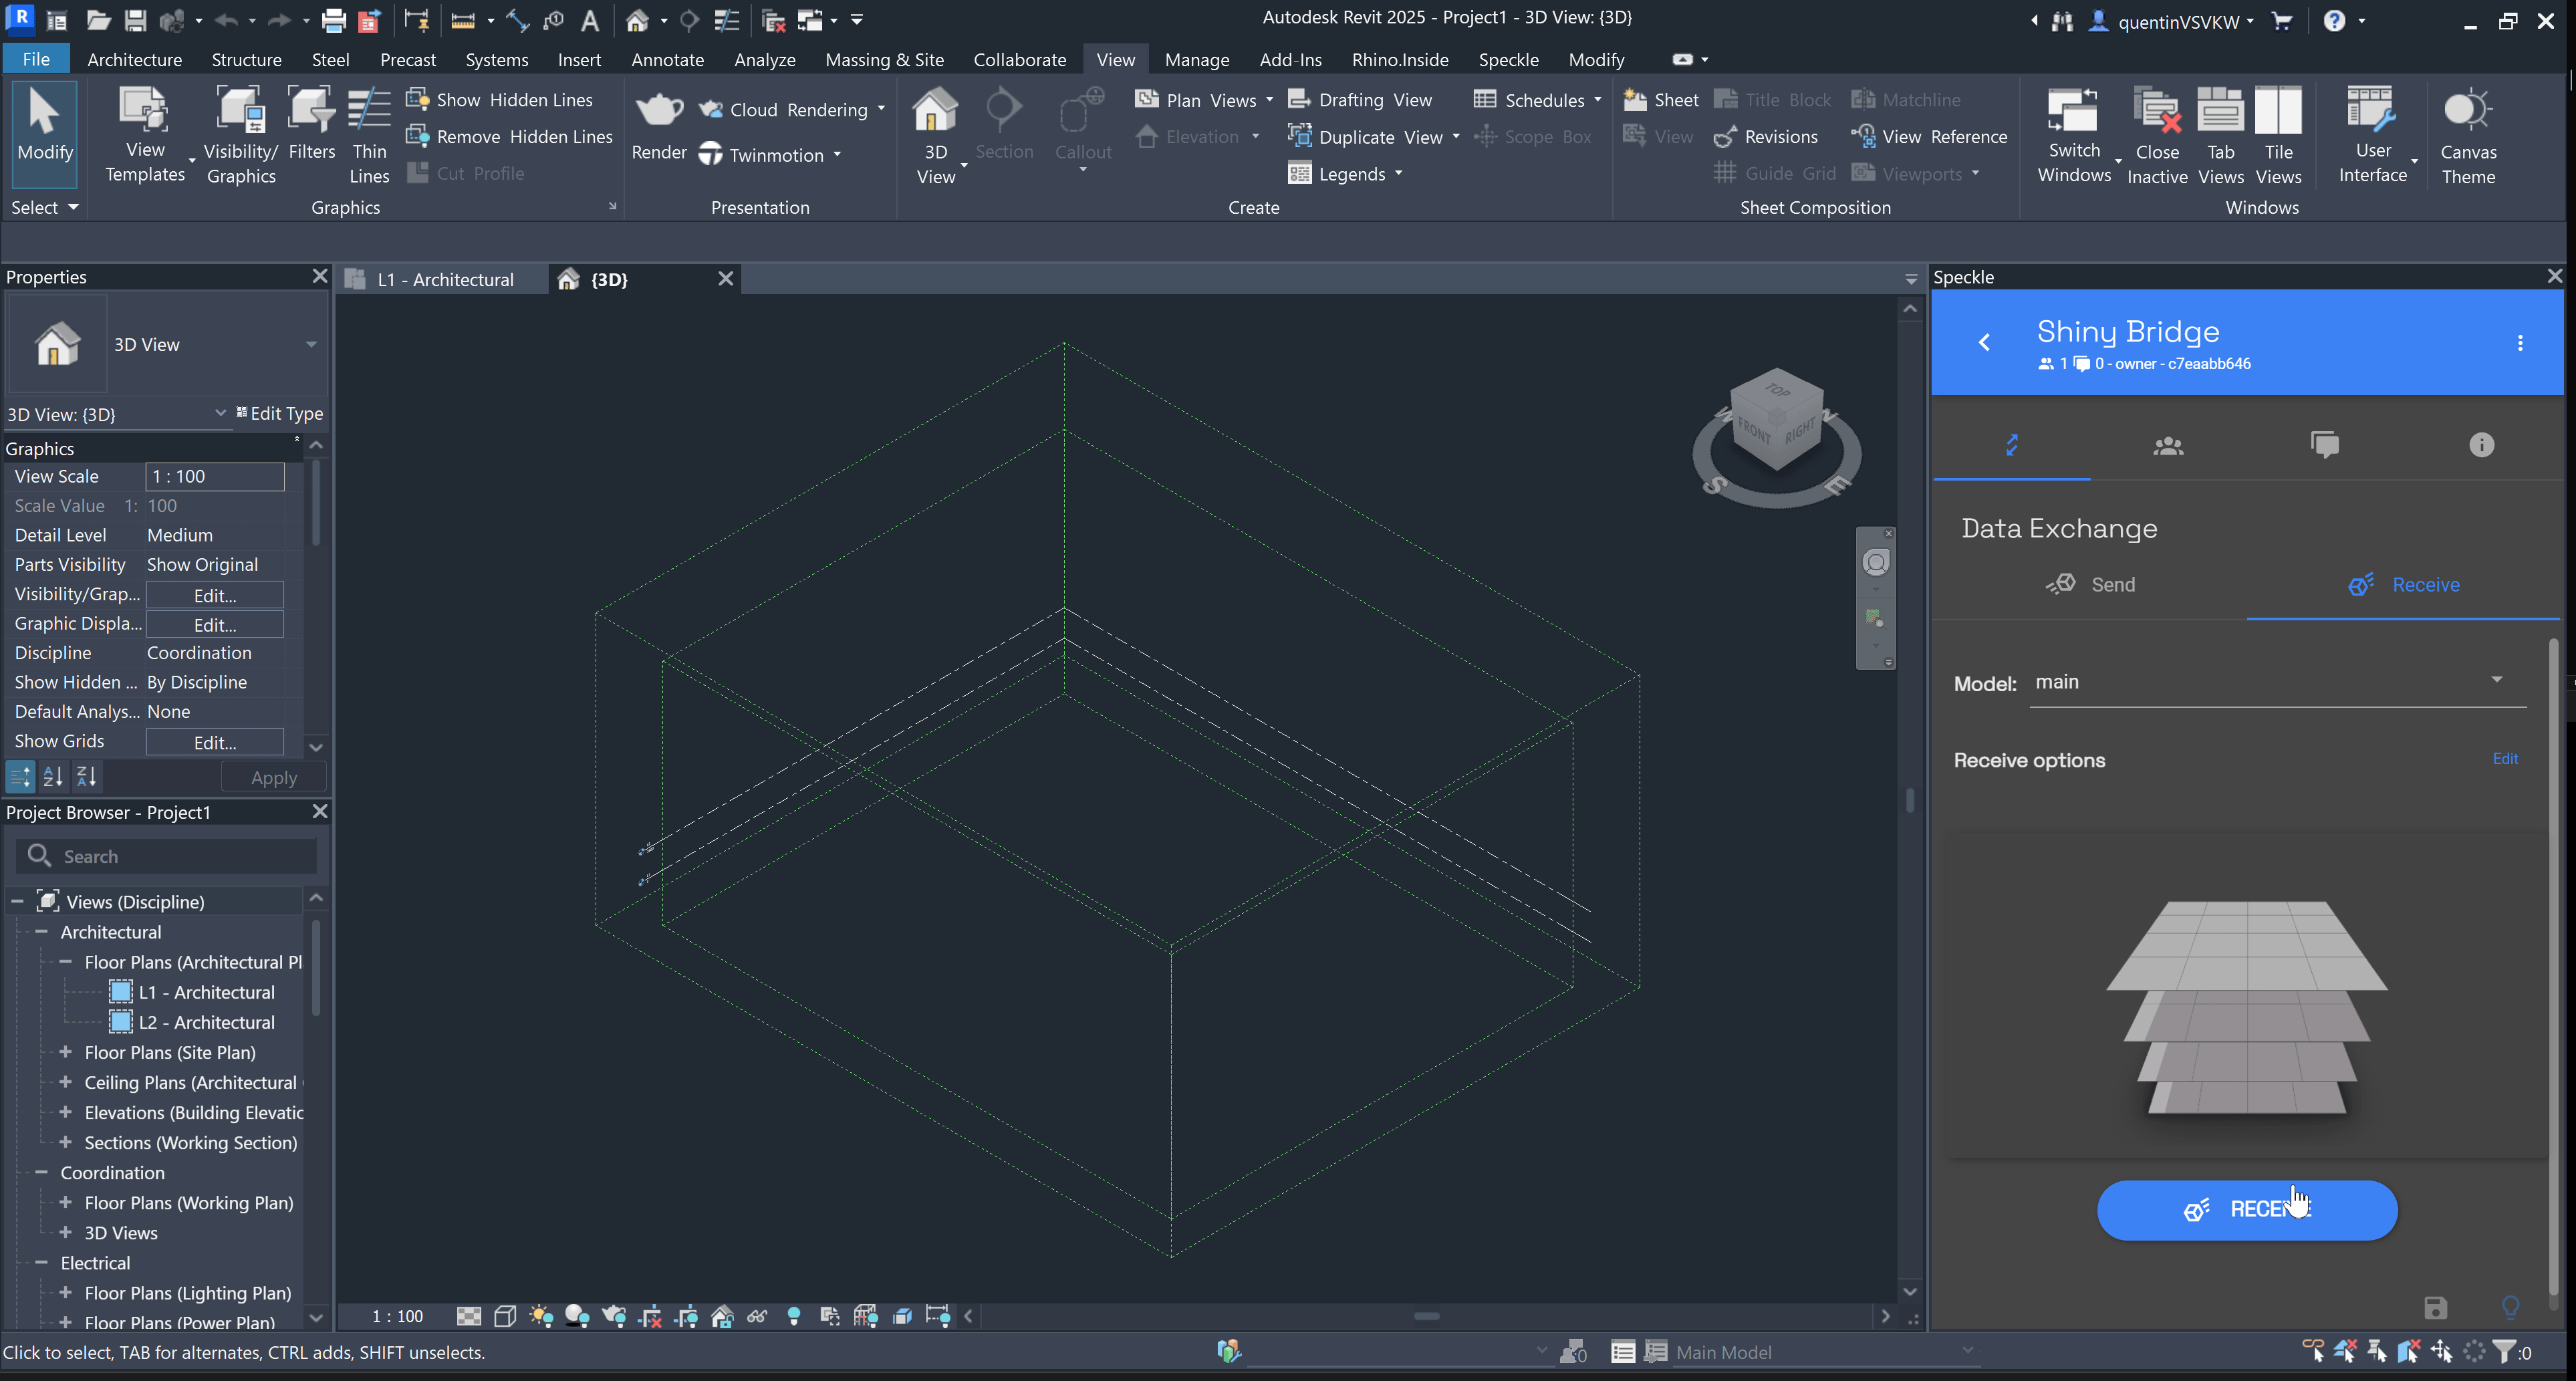This screenshot has height=1381, width=2576.
Task: Toggle Drag Elements on Selection in status bar
Action: point(2441,1352)
